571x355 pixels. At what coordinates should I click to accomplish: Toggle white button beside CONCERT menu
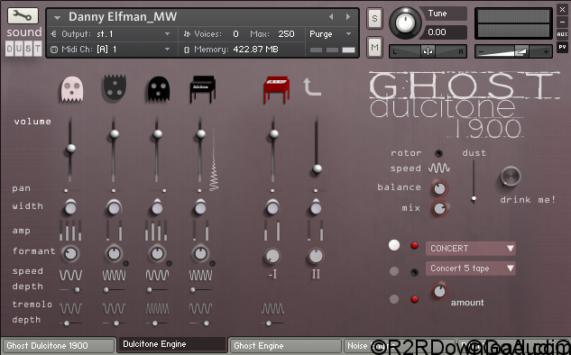(394, 245)
